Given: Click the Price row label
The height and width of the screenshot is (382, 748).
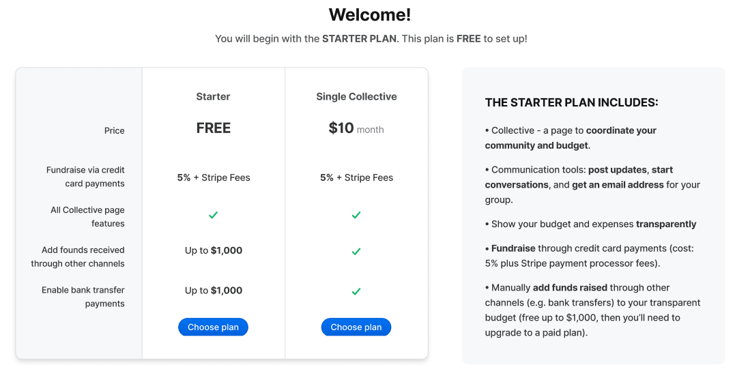Looking at the screenshot, I should (x=115, y=131).
